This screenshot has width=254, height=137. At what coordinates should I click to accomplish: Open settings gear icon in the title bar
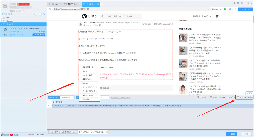pyautogui.click(x=242, y=3)
